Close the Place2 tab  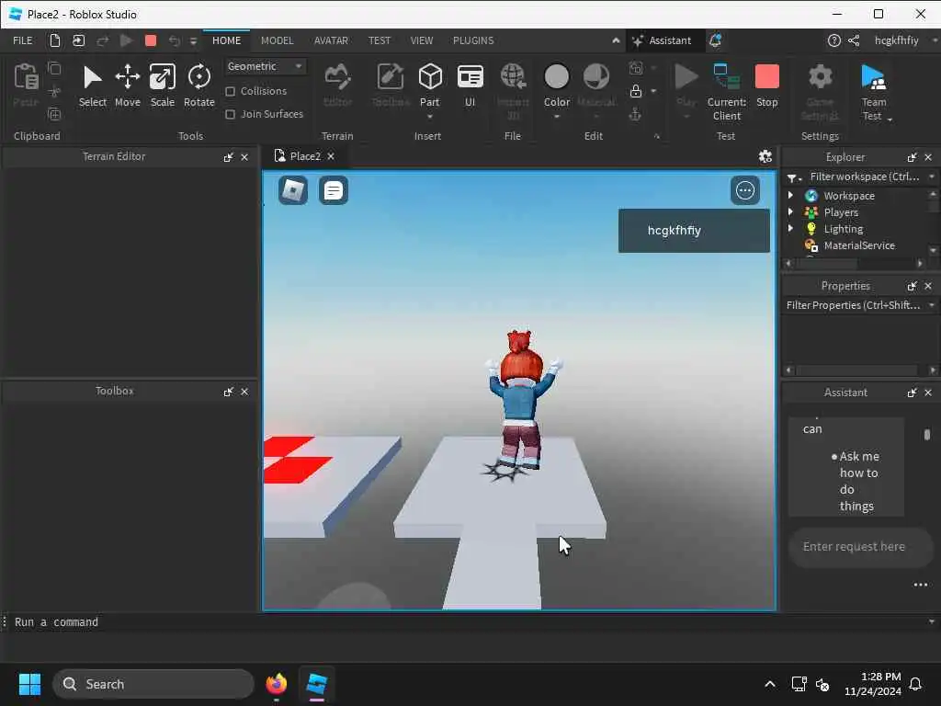click(330, 156)
